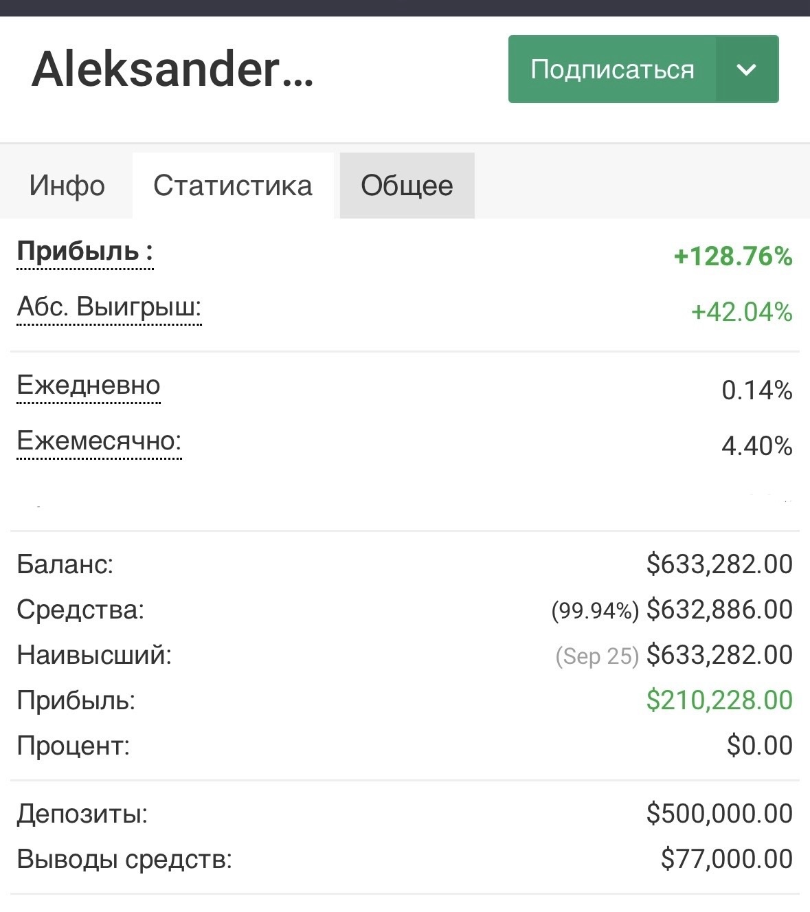Open the Общее tab
The image size is (810, 912).
407,186
